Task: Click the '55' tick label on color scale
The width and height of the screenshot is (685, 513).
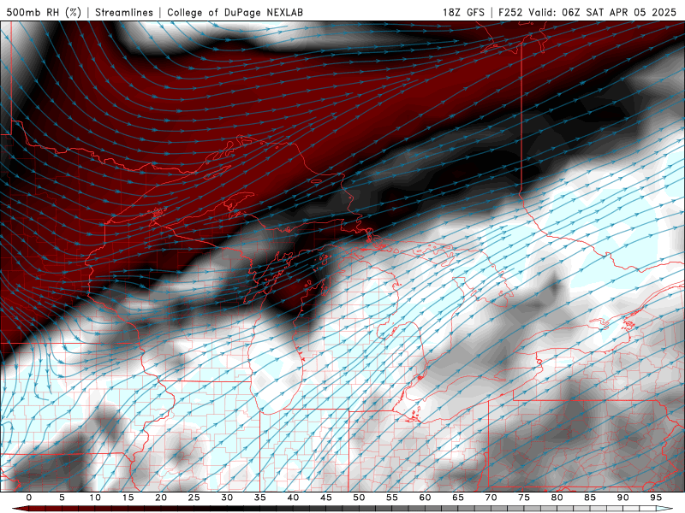Action: [x=392, y=498]
